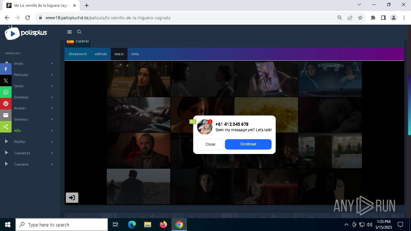
Task: Click the ad profile picture avatar
Action: (x=205, y=127)
